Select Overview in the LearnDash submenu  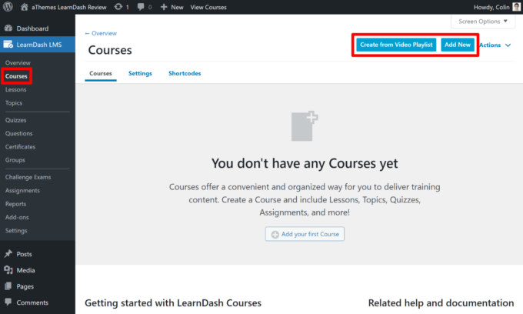click(x=18, y=63)
